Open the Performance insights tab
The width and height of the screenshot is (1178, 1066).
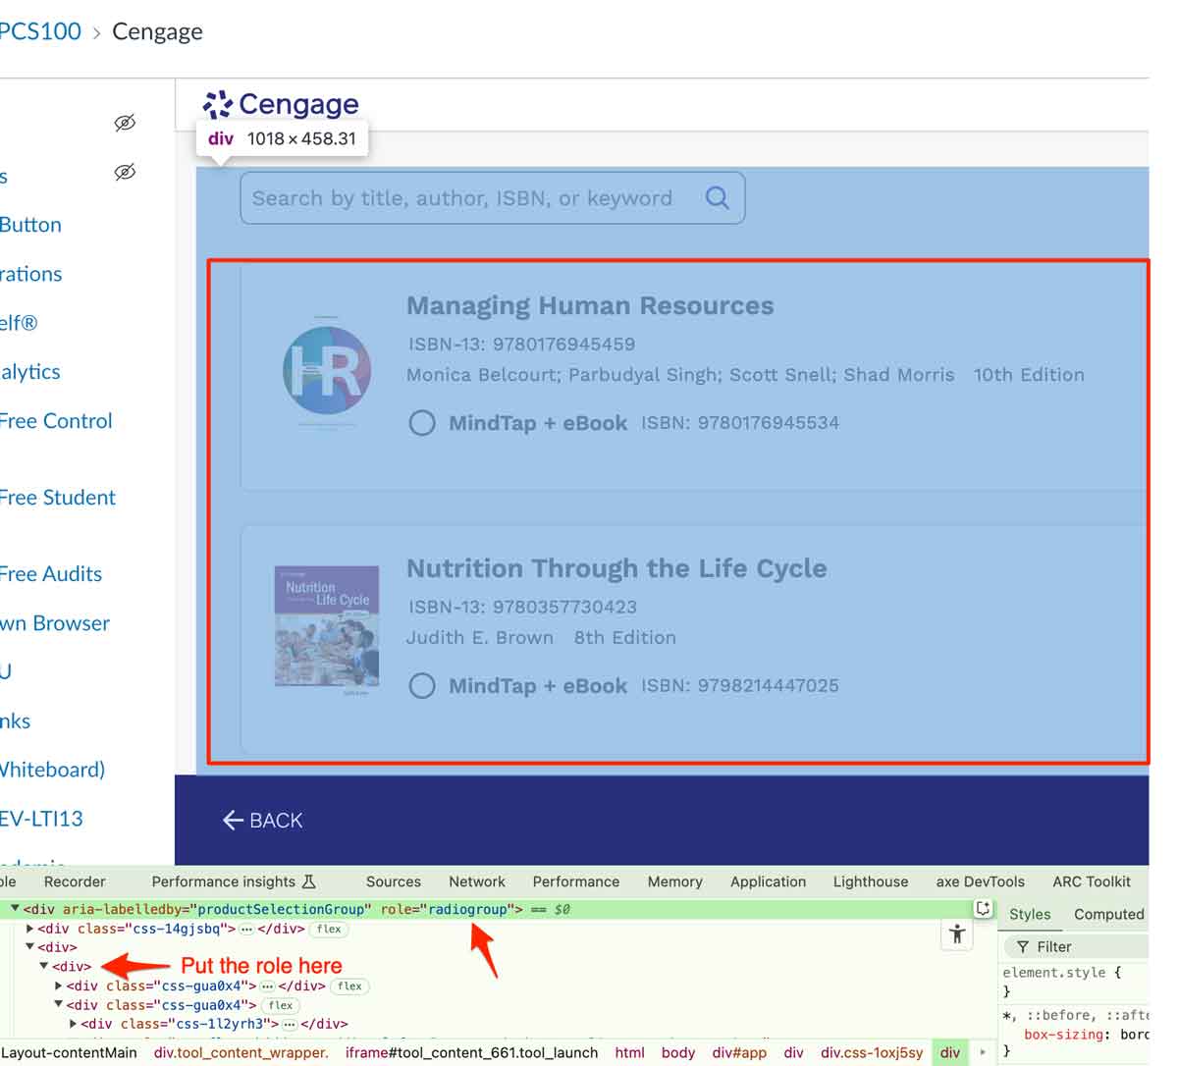coord(234,881)
